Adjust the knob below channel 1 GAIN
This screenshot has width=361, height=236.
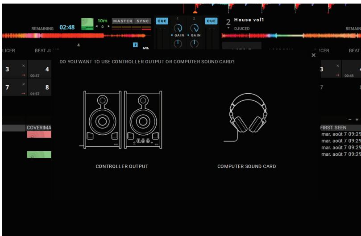click(178, 44)
